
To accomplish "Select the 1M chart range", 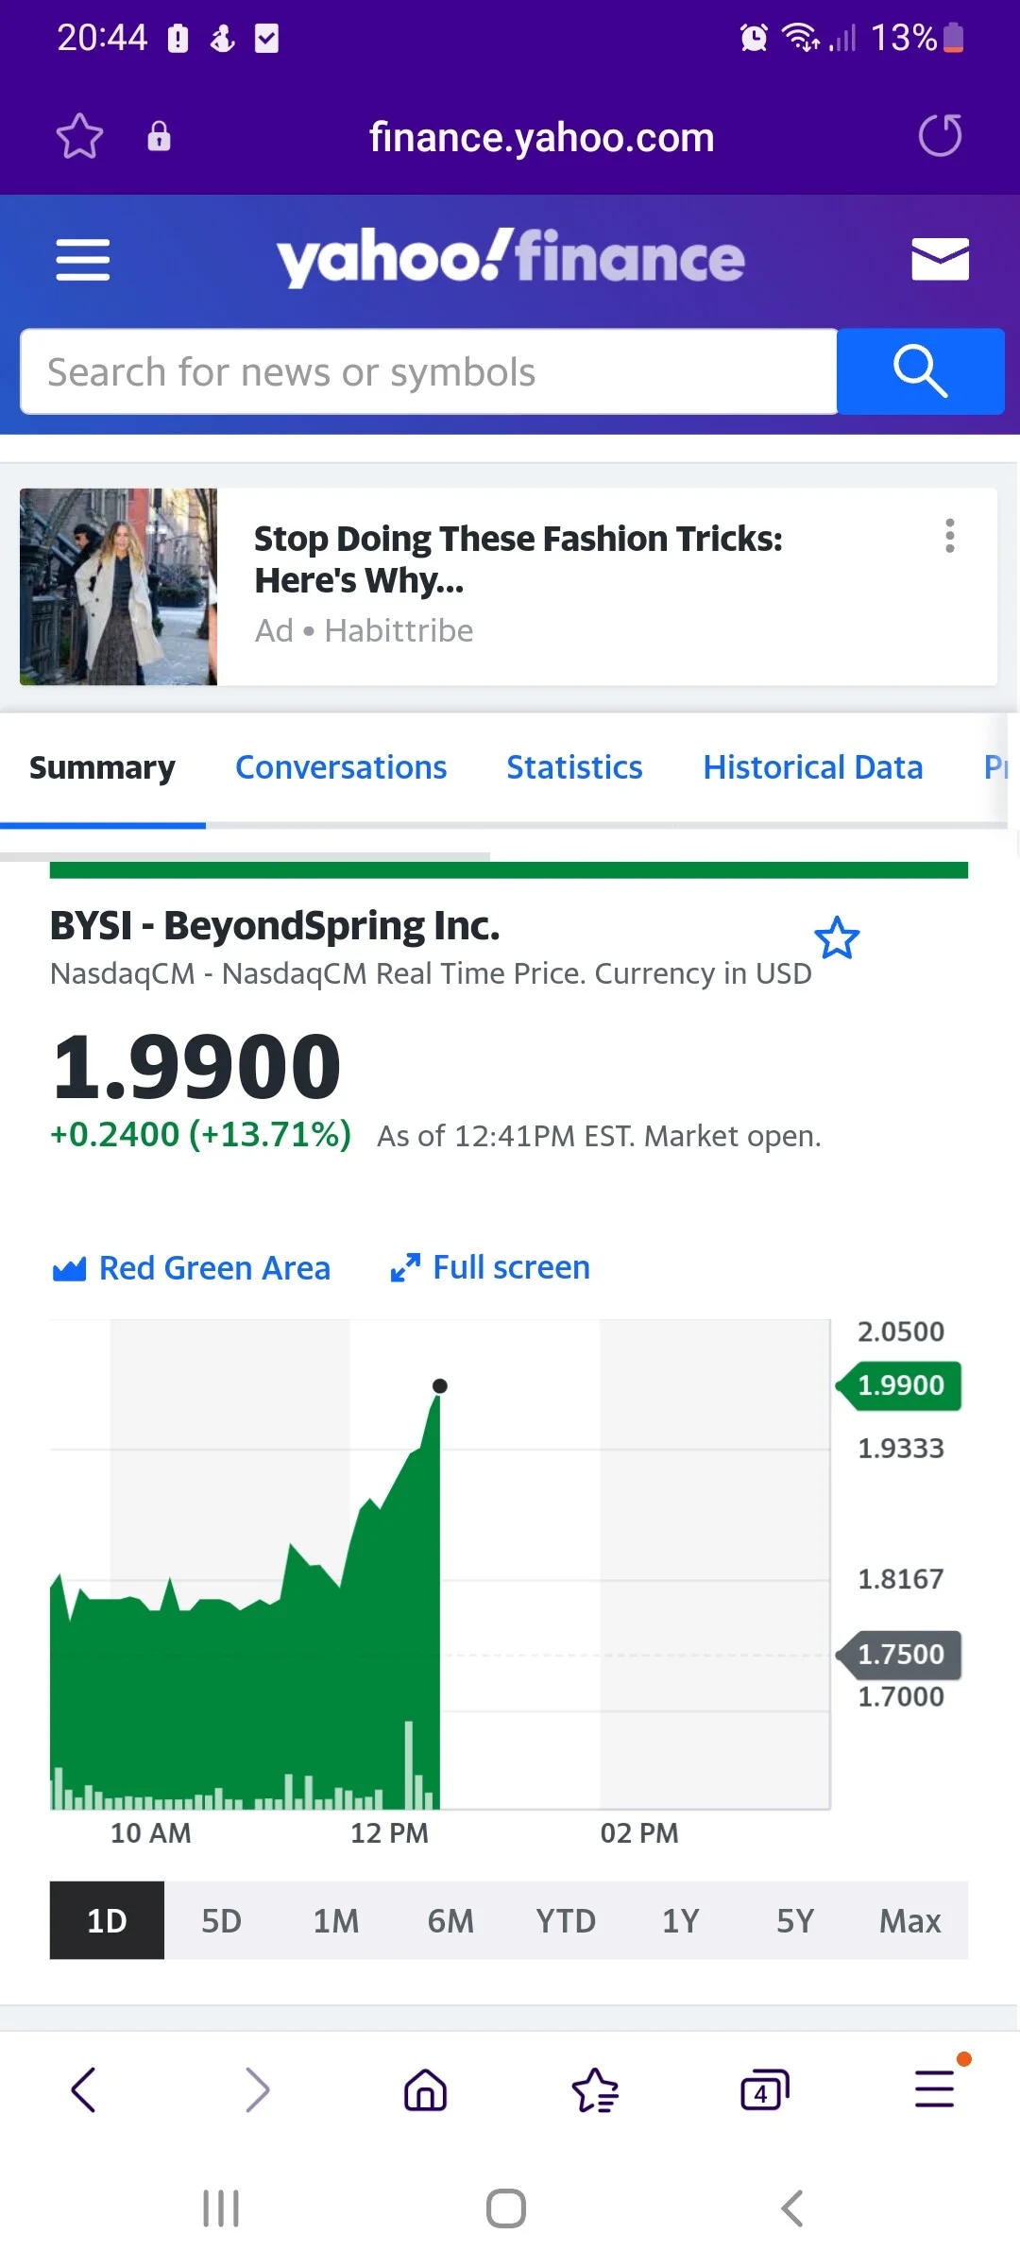I will (x=336, y=1920).
